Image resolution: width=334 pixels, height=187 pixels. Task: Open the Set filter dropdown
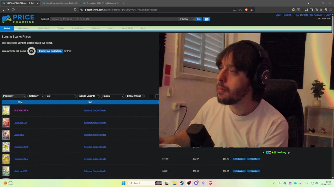tap(61, 96)
